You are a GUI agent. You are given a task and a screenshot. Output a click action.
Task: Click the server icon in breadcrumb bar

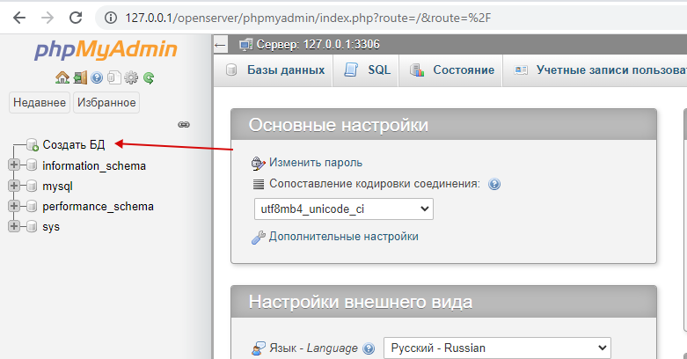245,44
